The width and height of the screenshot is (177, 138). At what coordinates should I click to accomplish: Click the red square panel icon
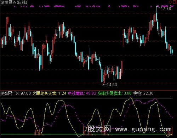click(175, 2)
